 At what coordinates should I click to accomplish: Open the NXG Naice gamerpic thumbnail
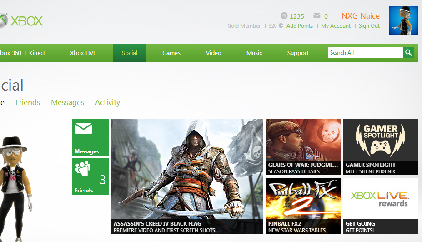pos(403,20)
